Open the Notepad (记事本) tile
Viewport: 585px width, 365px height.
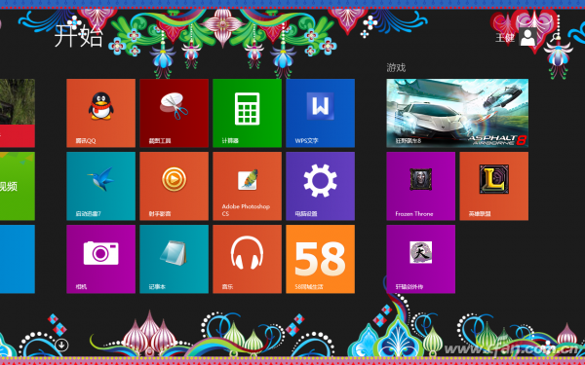(174, 259)
